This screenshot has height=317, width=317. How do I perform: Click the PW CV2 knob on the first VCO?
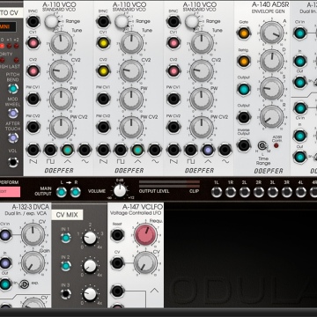point(61,127)
